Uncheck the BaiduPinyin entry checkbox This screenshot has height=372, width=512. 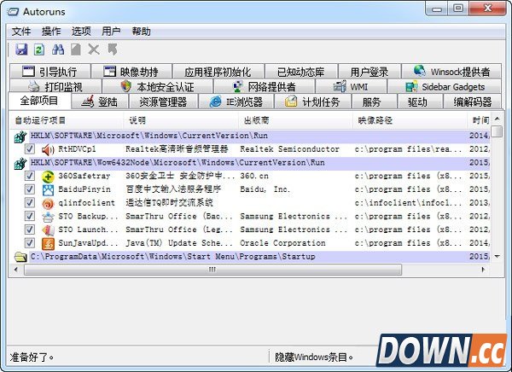point(29,189)
